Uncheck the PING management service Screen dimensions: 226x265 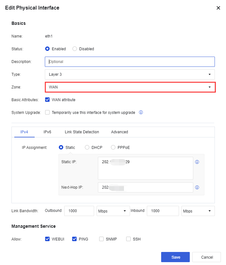click(x=75, y=239)
